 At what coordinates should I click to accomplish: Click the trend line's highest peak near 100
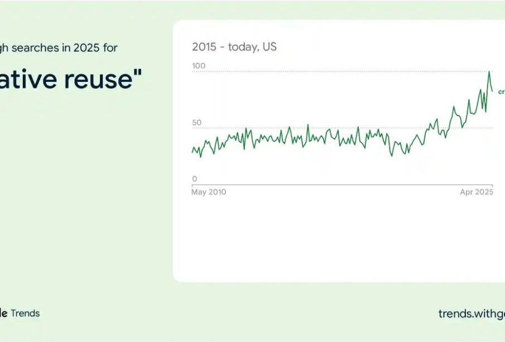point(489,71)
